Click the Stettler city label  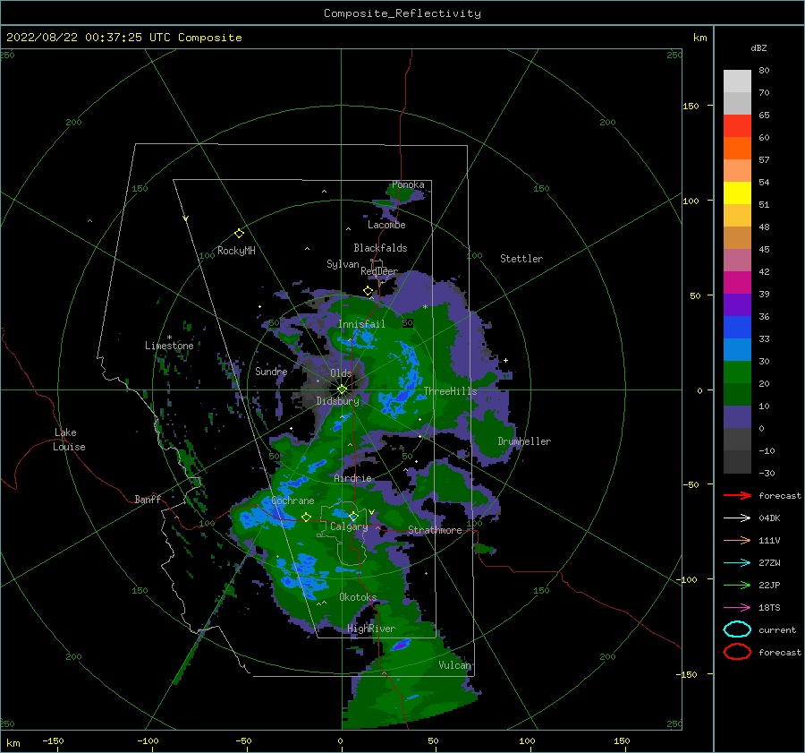pos(521,259)
